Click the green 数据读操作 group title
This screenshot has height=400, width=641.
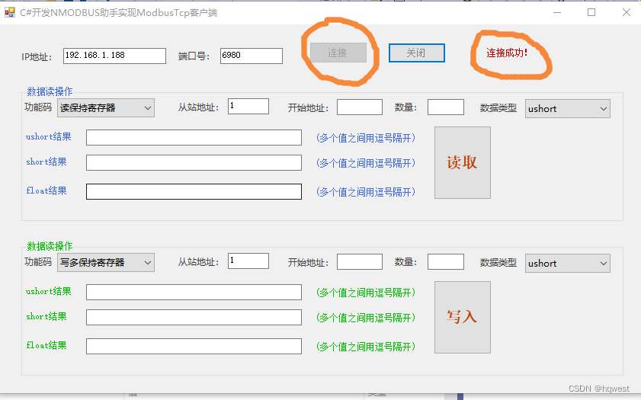click(50, 246)
